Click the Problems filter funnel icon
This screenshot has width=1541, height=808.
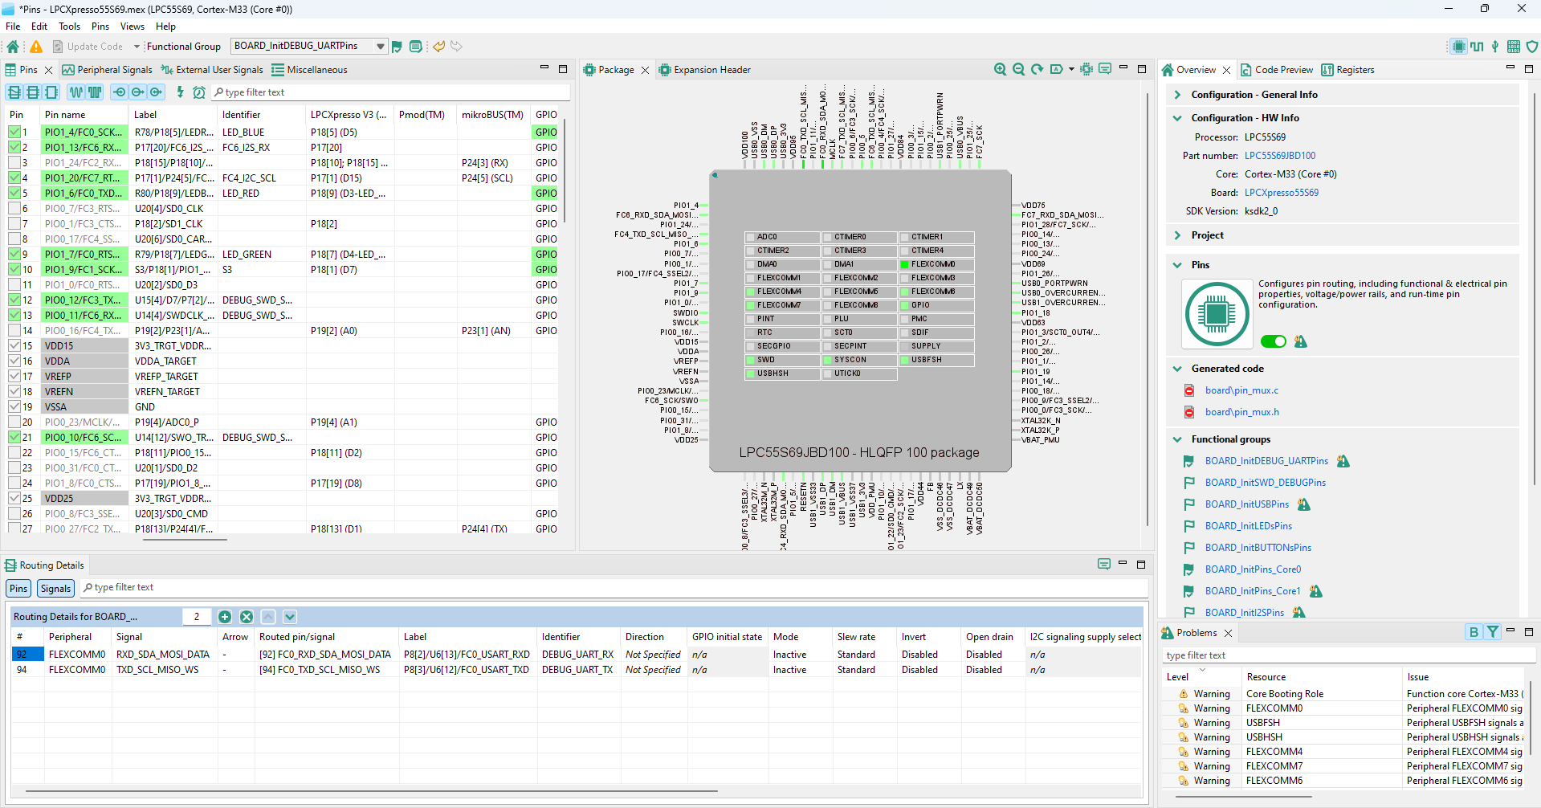(1492, 632)
